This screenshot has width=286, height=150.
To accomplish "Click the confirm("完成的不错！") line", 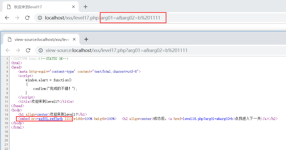I will (55, 89).
